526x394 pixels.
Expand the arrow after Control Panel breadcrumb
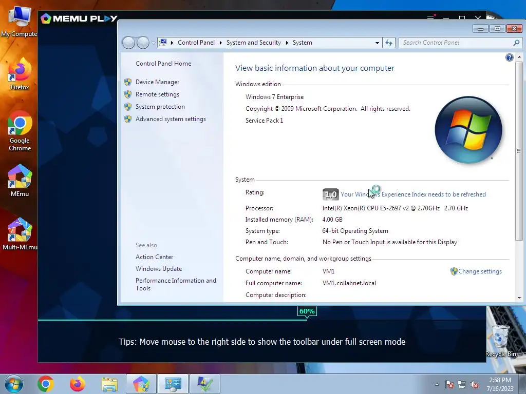(x=221, y=43)
